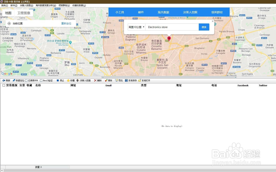
Task: Click the 地址 column header
Action: (179, 85)
